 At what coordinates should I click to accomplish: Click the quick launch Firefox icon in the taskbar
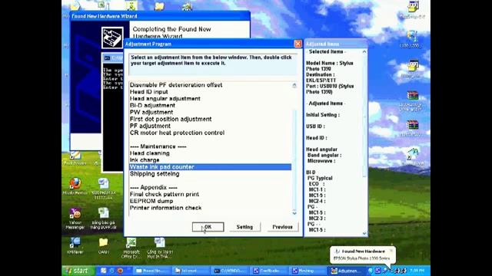pyautogui.click(x=120, y=271)
